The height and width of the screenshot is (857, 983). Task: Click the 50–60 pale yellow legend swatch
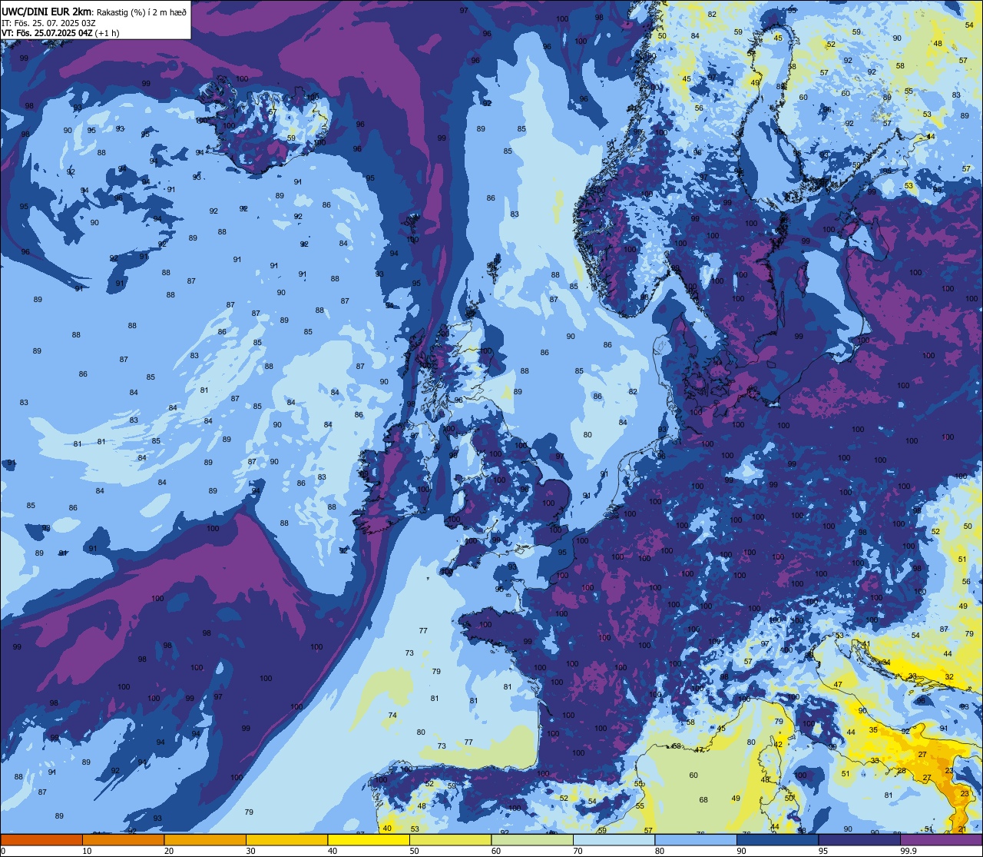coord(450,839)
